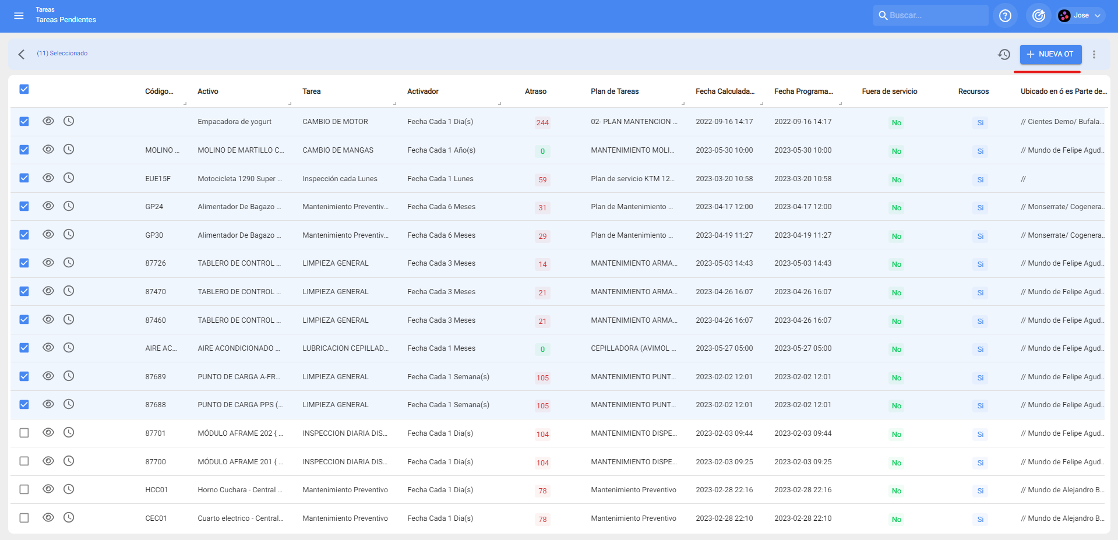Click the clock icon for HCC01 row
Screen dimensions: 1118x540
(69, 489)
